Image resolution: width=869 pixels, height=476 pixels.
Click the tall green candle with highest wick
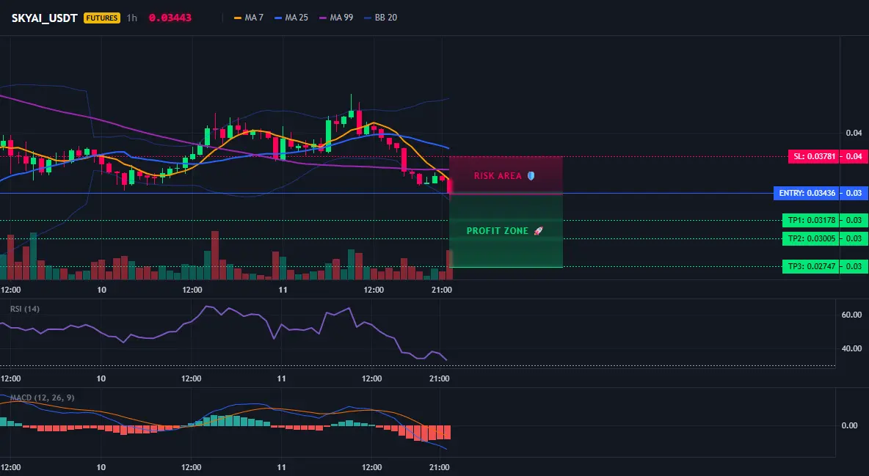pyautogui.click(x=351, y=108)
